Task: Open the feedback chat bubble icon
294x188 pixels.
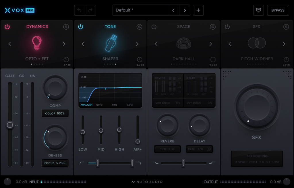Action: pos(258,10)
